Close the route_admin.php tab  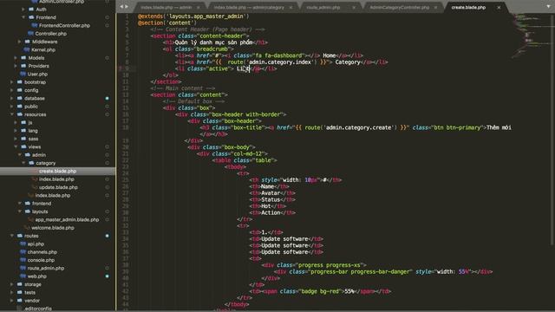[x=354, y=8]
